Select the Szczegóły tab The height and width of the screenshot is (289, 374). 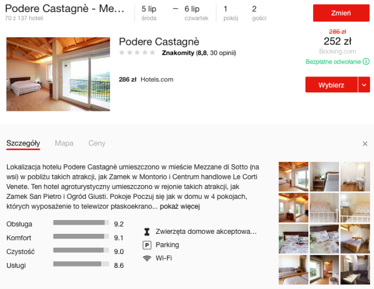[23, 144]
